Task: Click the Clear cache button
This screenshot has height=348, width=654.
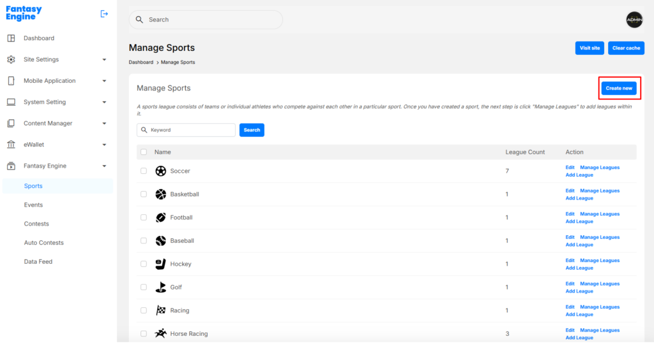Action: click(626, 48)
